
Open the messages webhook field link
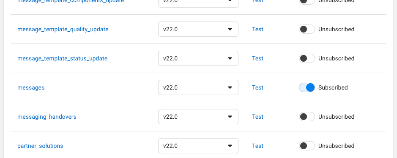(x=31, y=87)
